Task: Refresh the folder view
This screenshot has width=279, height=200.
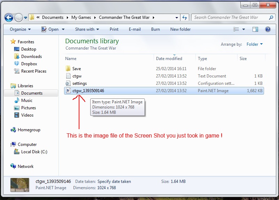Action: [x=185, y=17]
